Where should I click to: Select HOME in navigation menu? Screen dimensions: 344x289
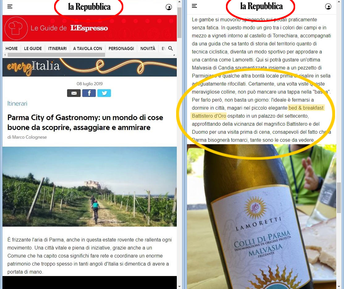click(x=12, y=48)
